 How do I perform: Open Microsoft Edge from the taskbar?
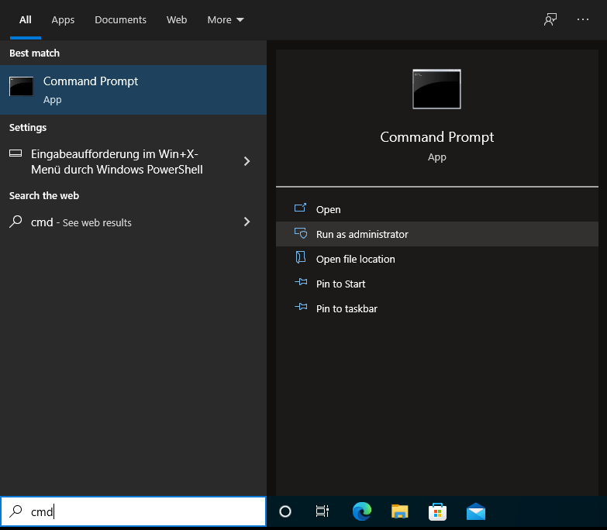click(362, 511)
